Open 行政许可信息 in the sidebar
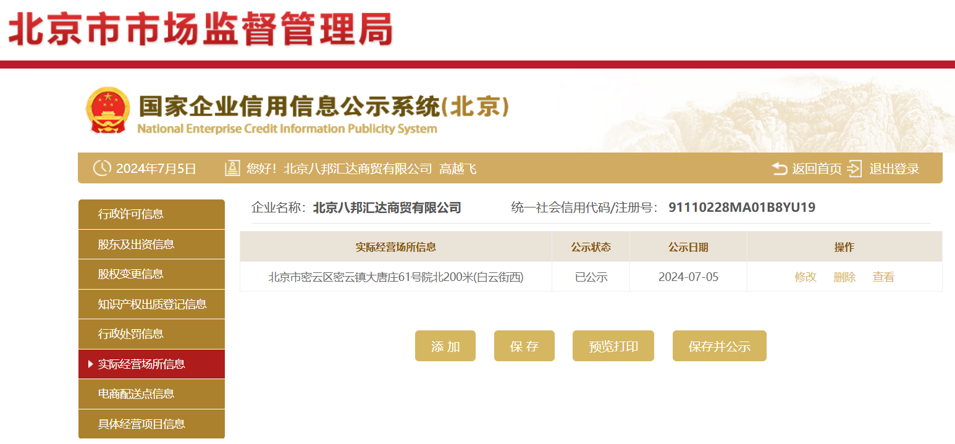The height and width of the screenshot is (444, 955). [151, 214]
